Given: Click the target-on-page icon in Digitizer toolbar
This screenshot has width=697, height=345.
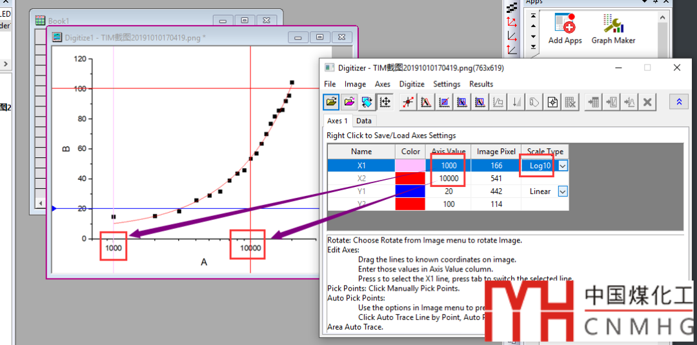Looking at the screenshot, I should [x=552, y=102].
